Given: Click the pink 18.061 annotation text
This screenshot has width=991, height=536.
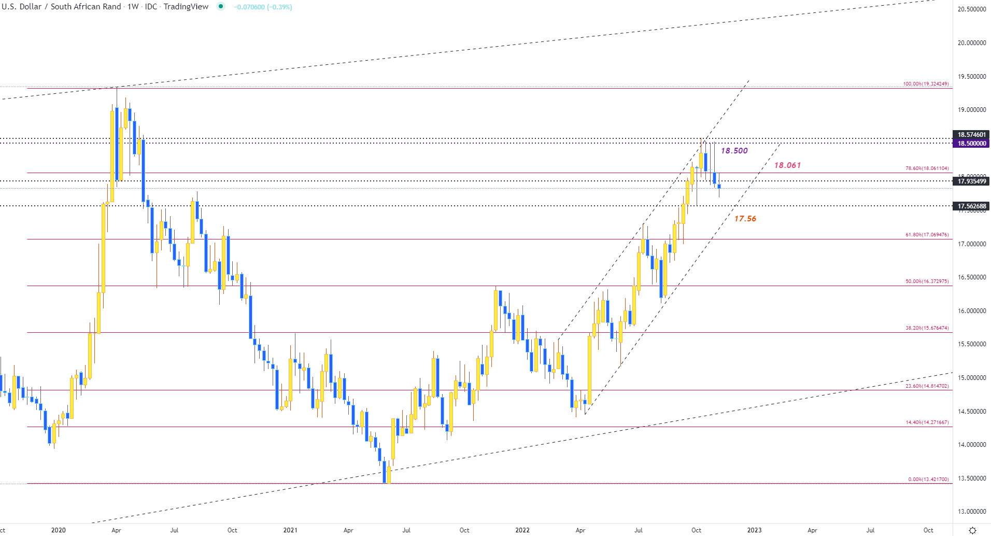Looking at the screenshot, I should point(788,165).
